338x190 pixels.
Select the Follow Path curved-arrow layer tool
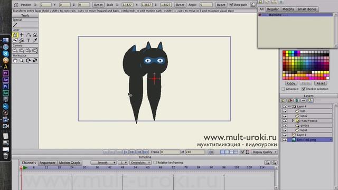point(28,35)
